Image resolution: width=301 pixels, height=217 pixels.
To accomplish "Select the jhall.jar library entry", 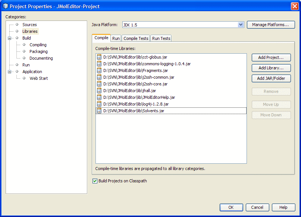I will click(171, 91).
